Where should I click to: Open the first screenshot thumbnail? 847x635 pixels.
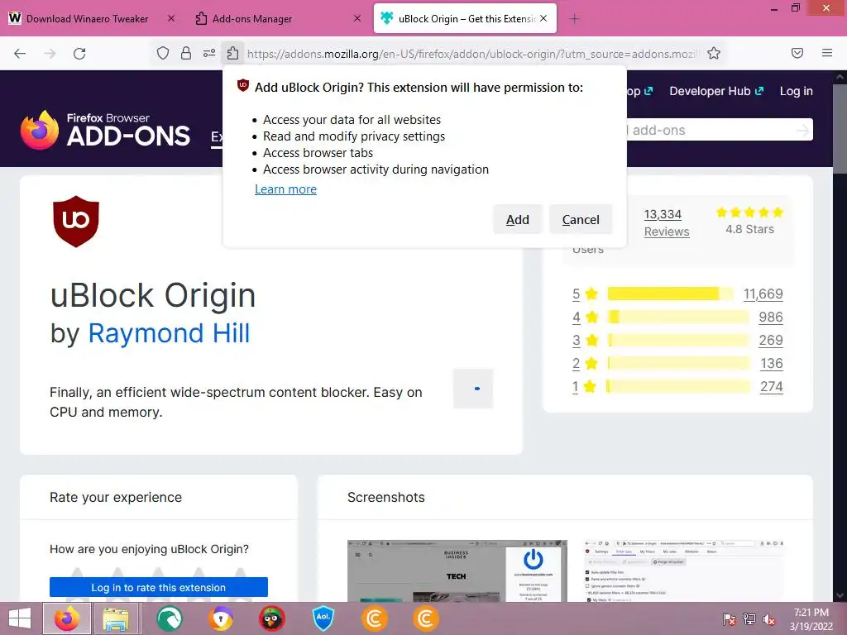tap(457, 571)
